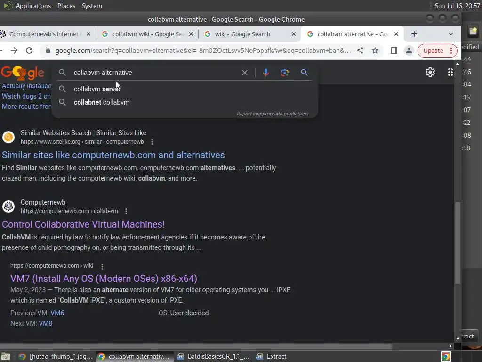482x362 pixels.
Task: Switch to Computernewb's Internet tab
Action: [43, 34]
